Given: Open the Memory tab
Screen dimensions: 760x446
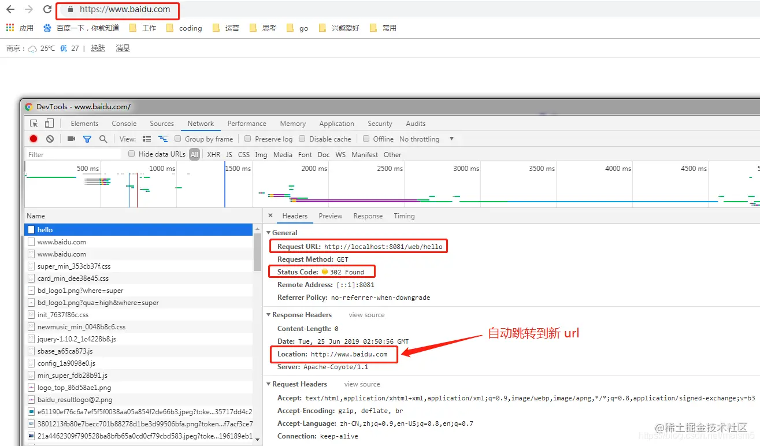Looking at the screenshot, I should pyautogui.click(x=293, y=124).
